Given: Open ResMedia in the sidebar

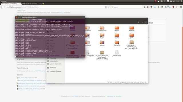Looking at the screenshot, I should click(x=53, y=68).
